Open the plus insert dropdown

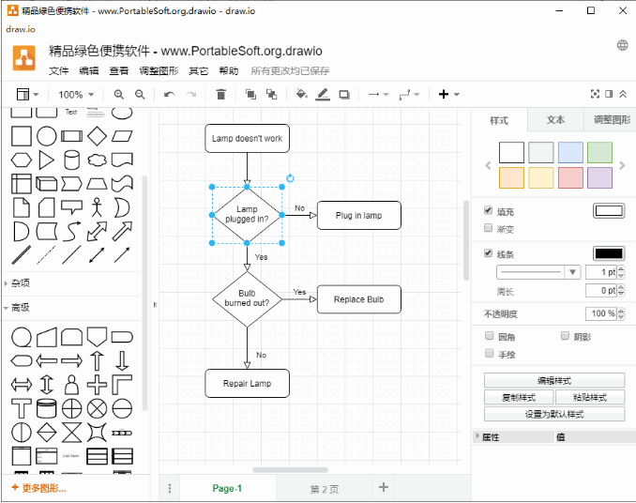pyautogui.click(x=449, y=95)
